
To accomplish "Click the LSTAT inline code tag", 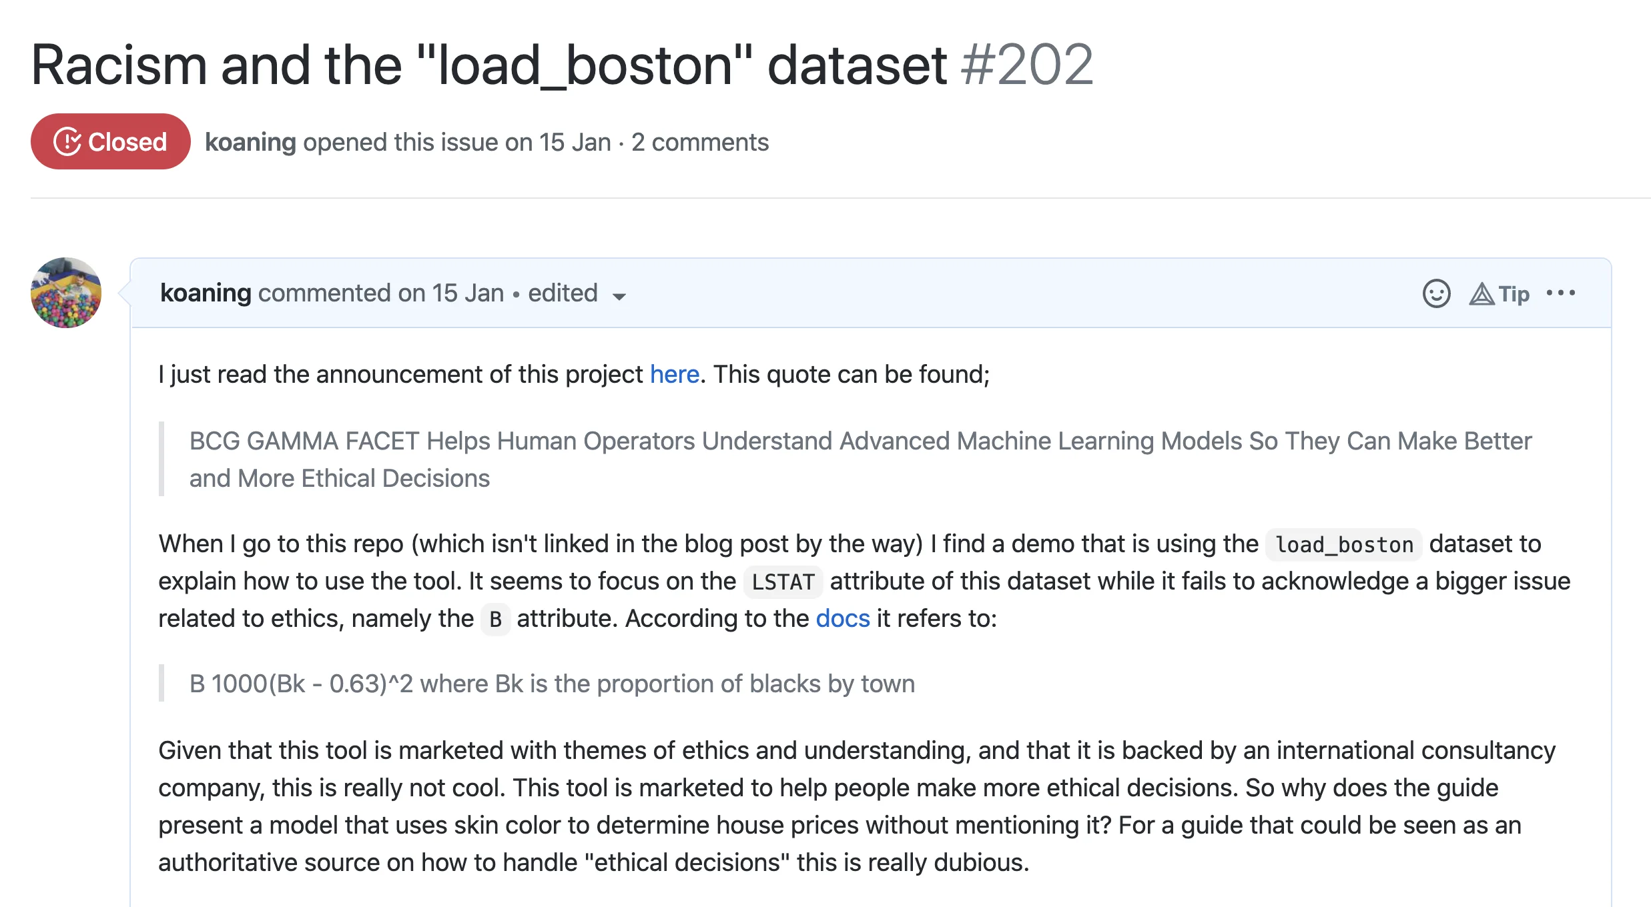I will click(783, 582).
